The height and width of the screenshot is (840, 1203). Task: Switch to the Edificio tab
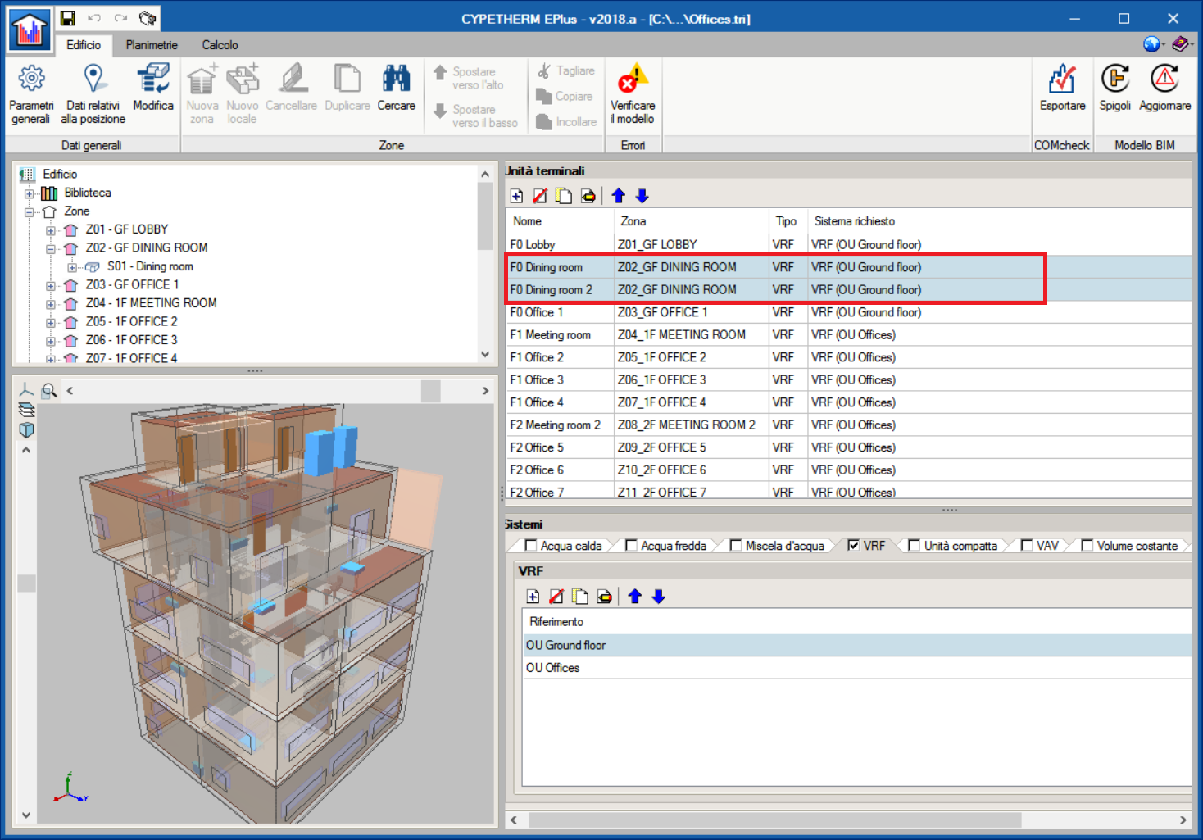click(84, 45)
